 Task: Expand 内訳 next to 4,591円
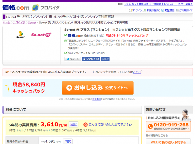(68, 141)
